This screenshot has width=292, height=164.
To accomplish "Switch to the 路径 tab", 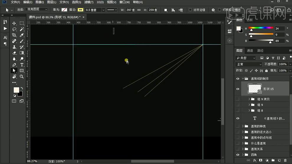I will [260, 51].
